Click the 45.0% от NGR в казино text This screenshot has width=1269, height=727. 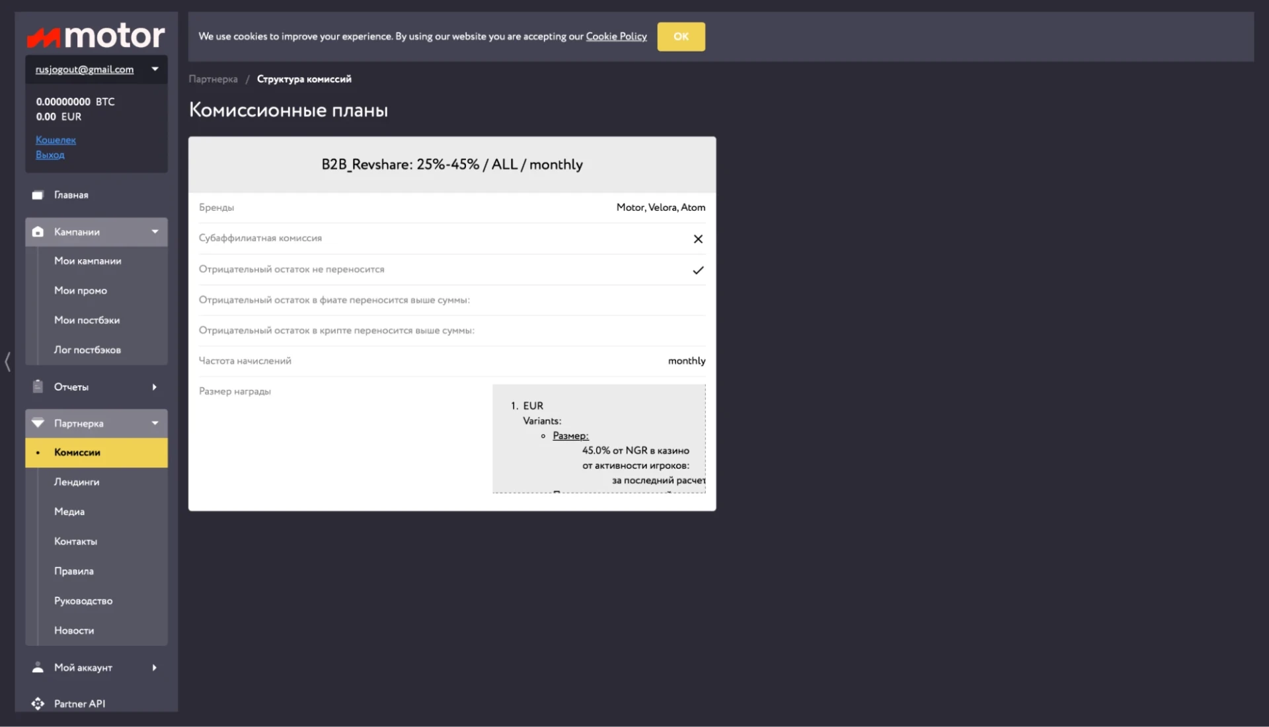point(635,451)
